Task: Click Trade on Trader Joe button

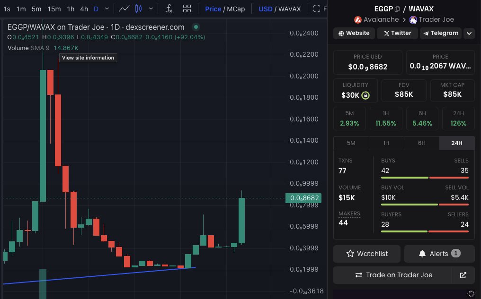Action: coord(392,275)
